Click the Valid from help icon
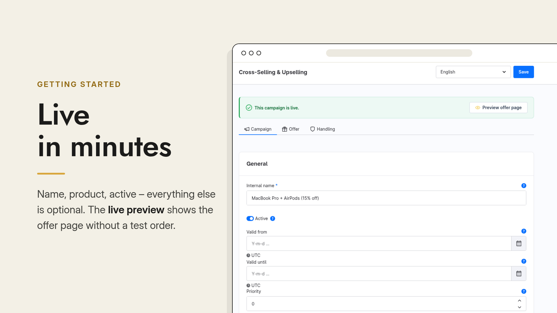Screen dimensions: 557x313 pos(524,231)
